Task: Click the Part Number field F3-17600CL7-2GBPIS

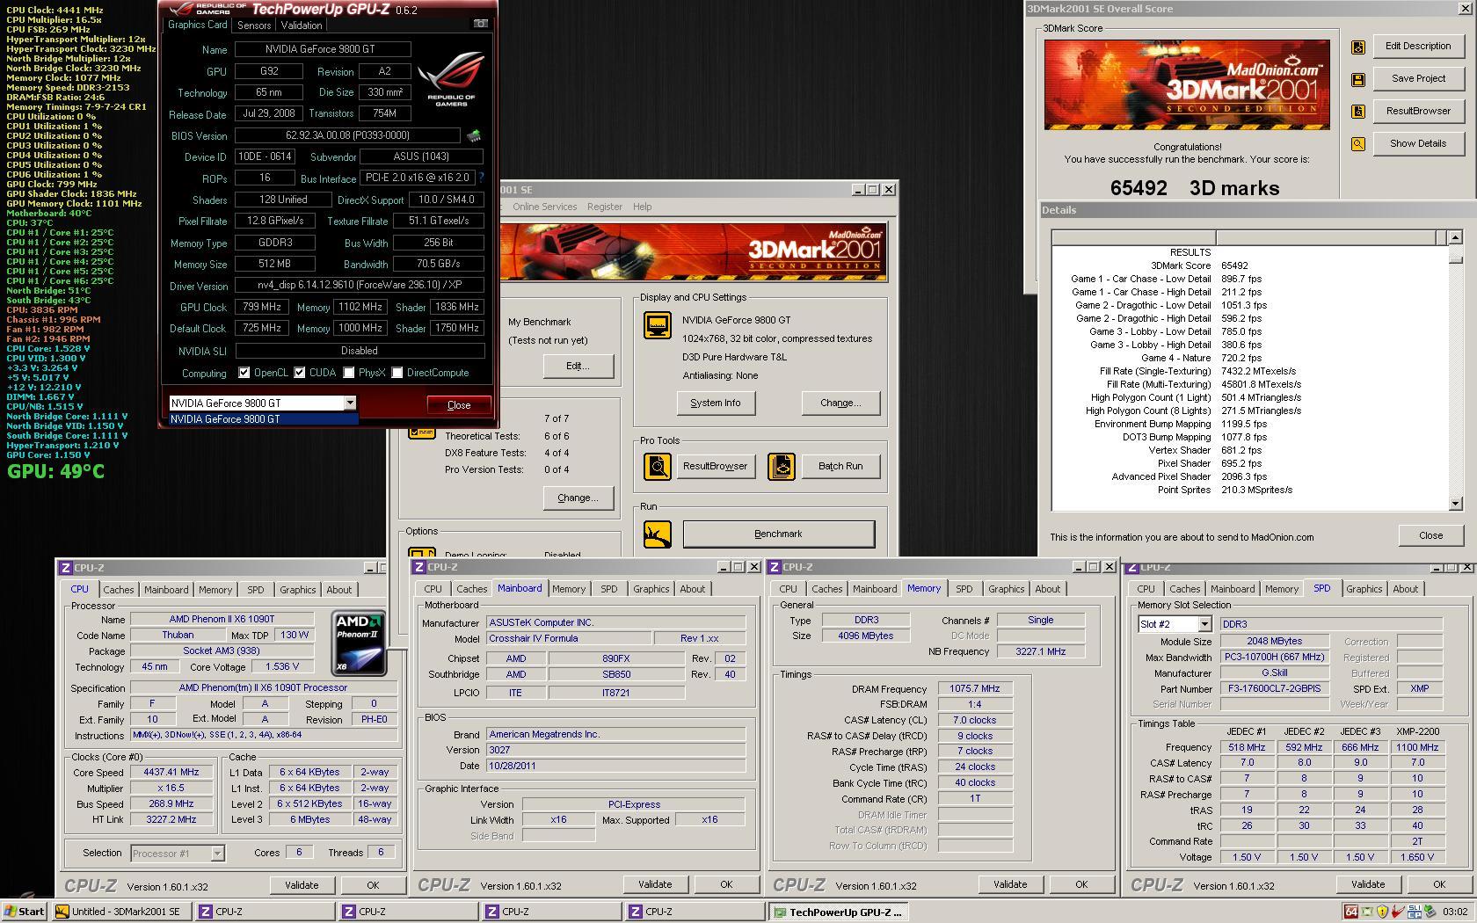Action: pyautogui.click(x=1274, y=689)
